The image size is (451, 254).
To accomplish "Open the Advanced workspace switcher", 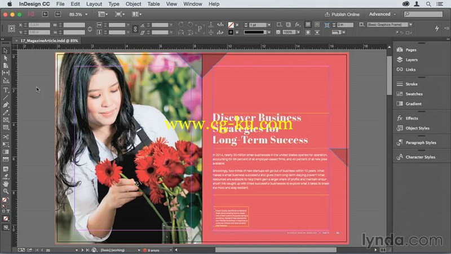I will coord(382,14).
